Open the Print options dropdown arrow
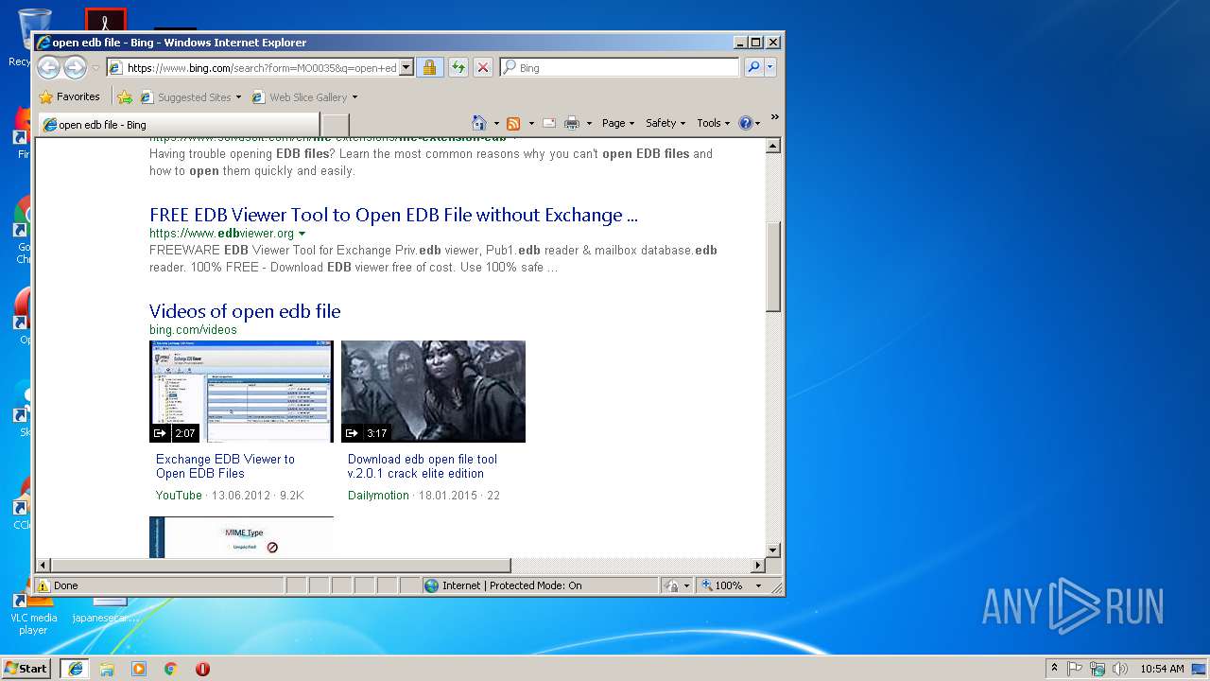1210x681 pixels. (x=589, y=123)
